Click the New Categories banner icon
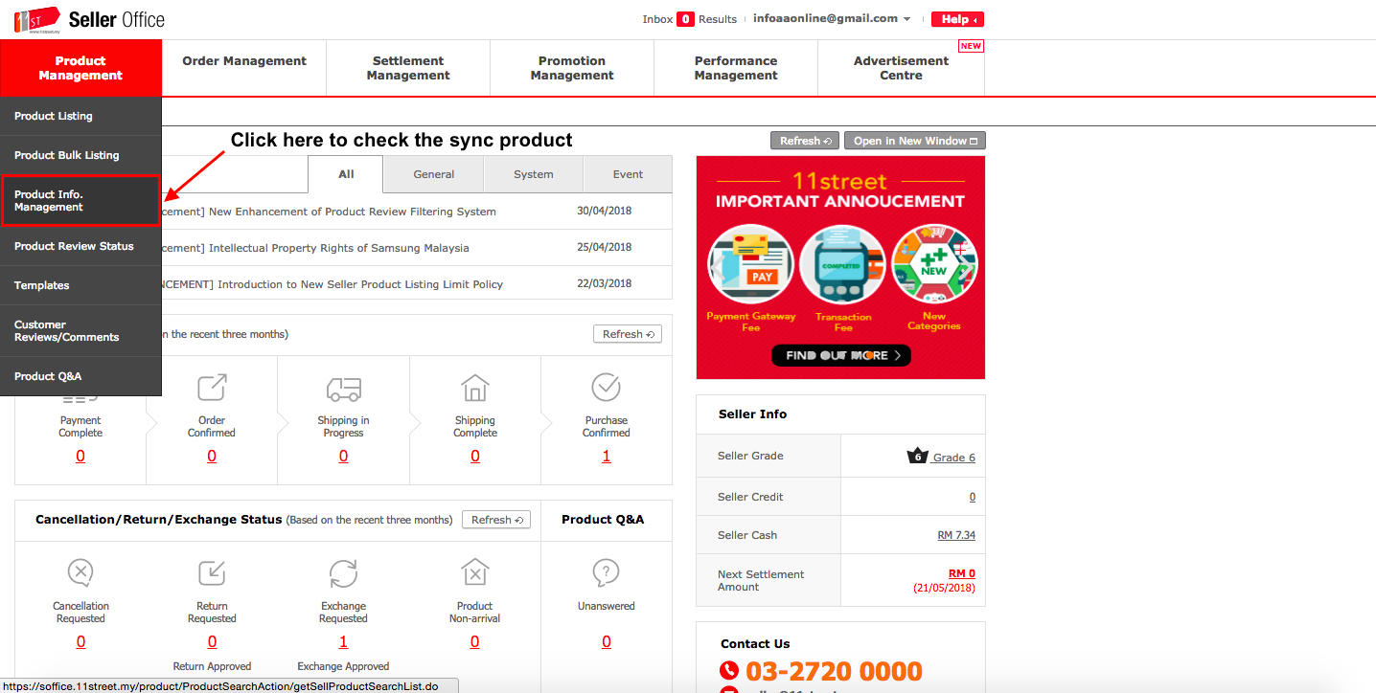This screenshot has width=1376, height=693. pyautogui.click(x=934, y=265)
